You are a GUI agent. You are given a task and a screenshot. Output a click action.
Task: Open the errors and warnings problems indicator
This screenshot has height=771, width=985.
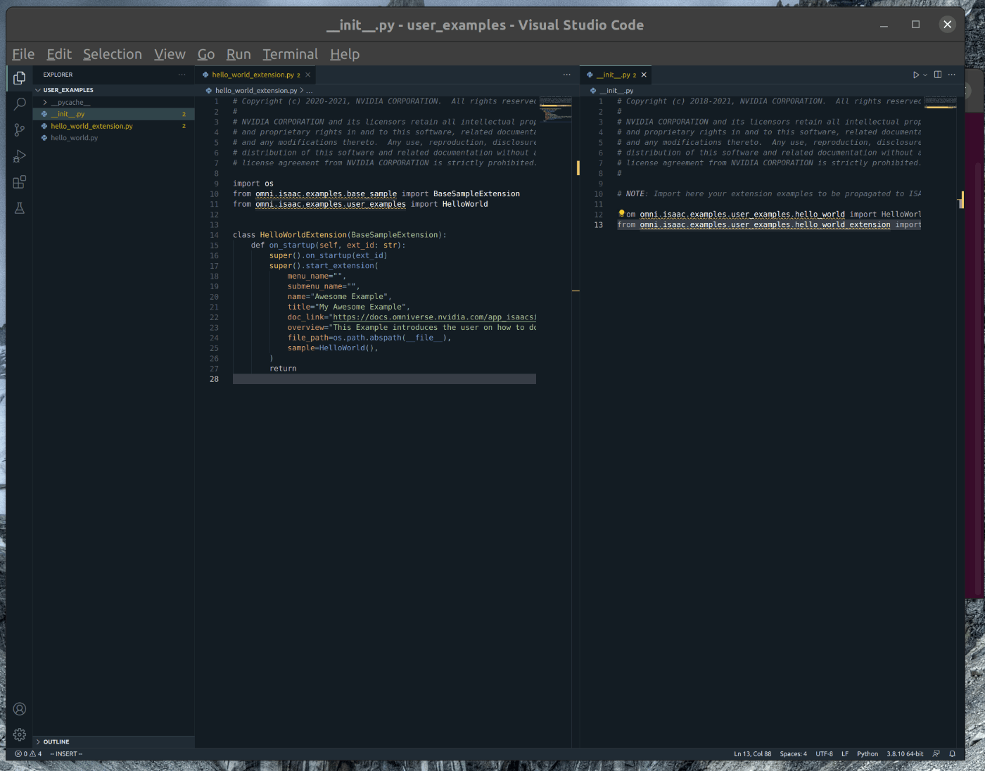pyautogui.click(x=28, y=754)
